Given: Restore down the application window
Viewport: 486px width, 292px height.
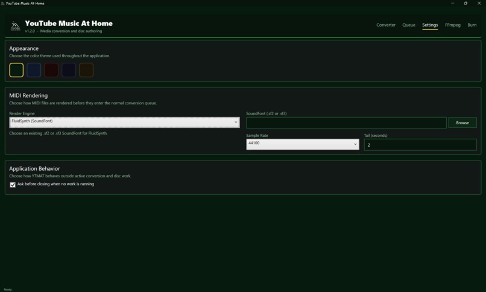Looking at the screenshot, I should 465,3.
